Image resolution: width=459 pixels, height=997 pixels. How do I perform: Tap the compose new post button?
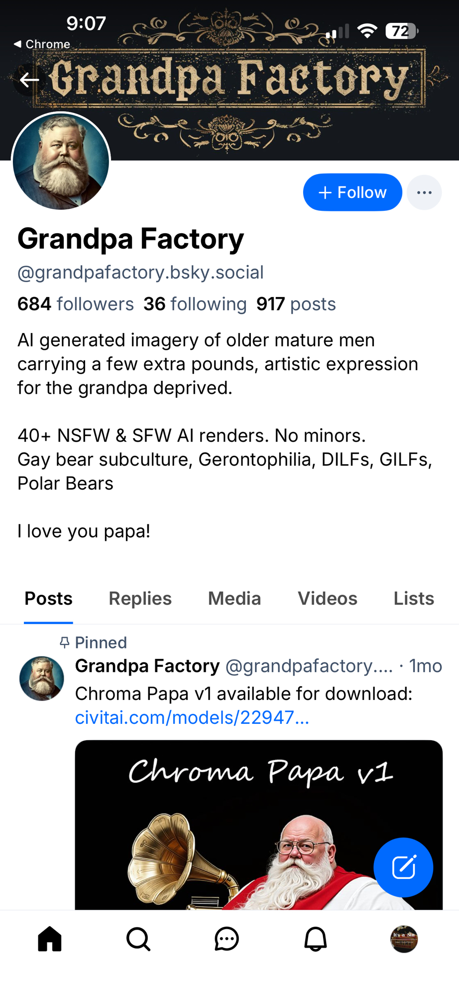coord(403,867)
